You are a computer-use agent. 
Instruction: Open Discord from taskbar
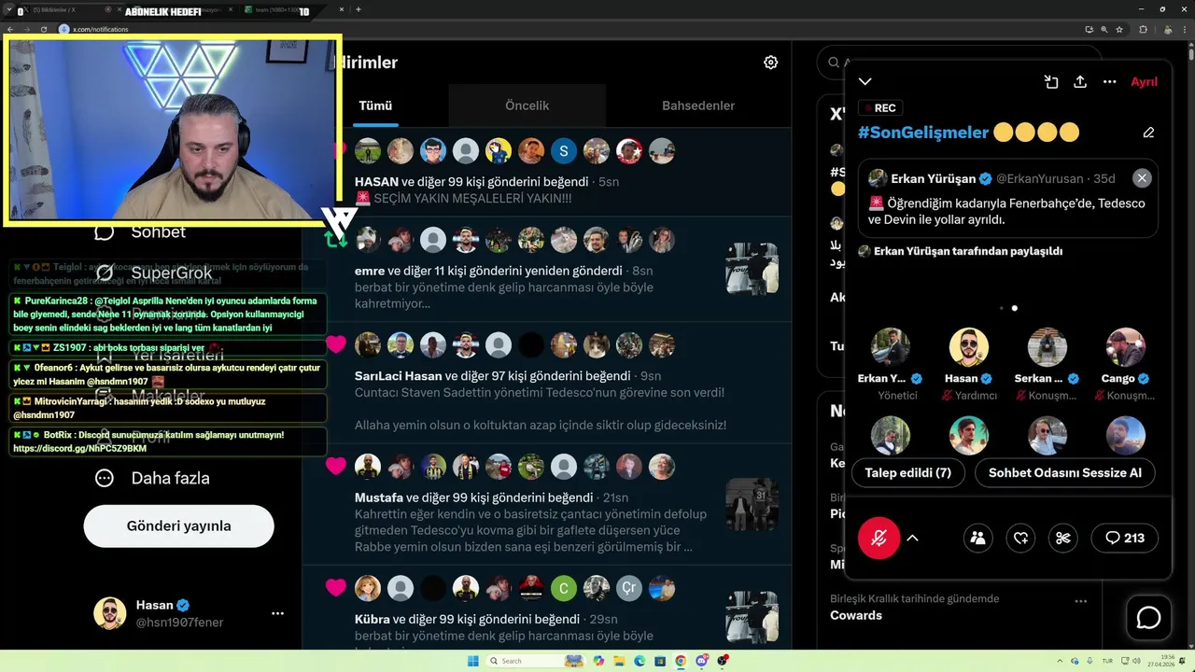701,661
